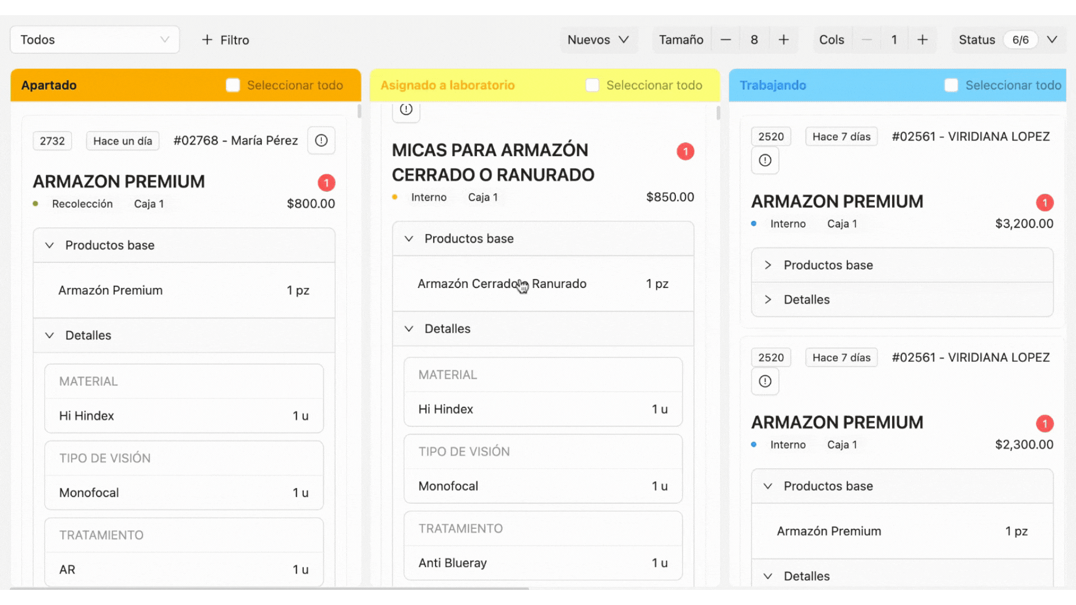Click red badge on $3,200.00 ARMAZON PREMIUM card
The height and width of the screenshot is (605, 1076).
coord(1045,202)
